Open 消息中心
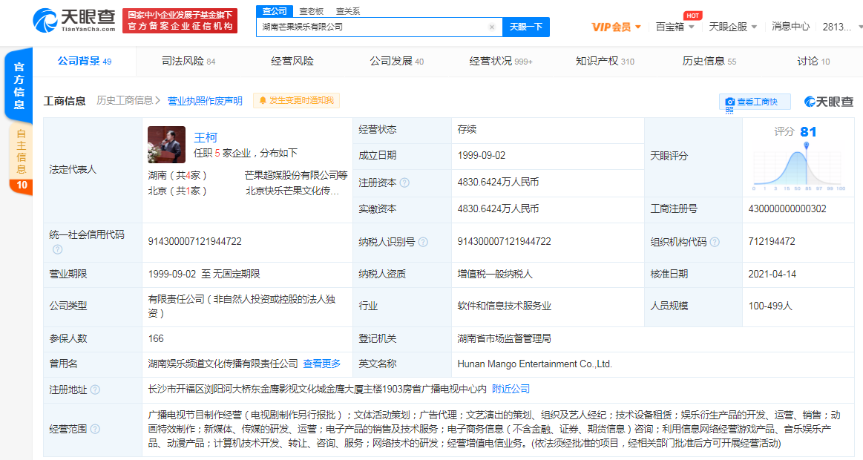Screen dimensions: 863x460 [x=790, y=27]
